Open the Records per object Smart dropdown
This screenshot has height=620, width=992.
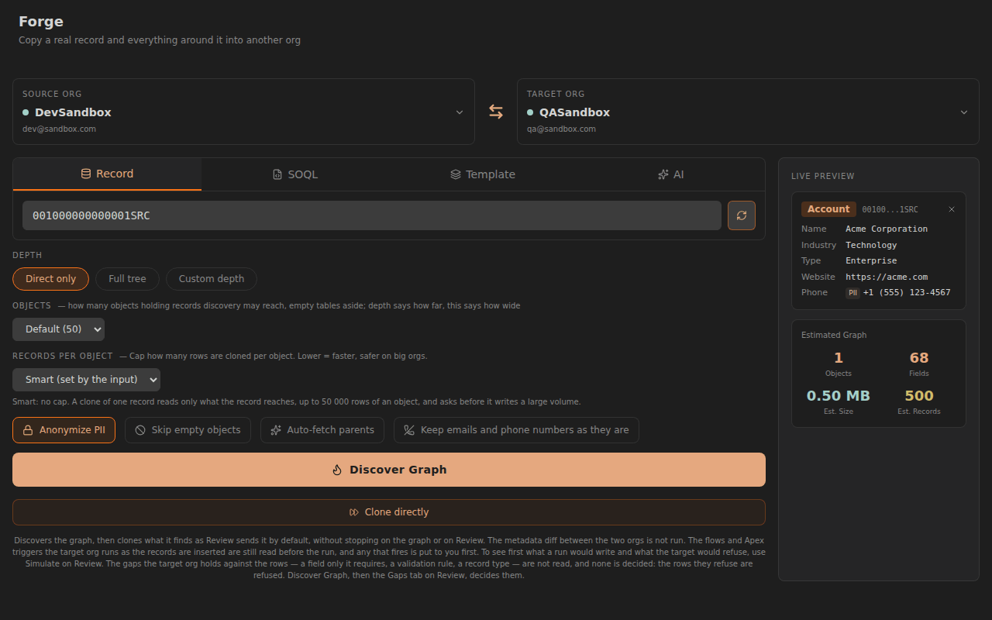[86, 380]
